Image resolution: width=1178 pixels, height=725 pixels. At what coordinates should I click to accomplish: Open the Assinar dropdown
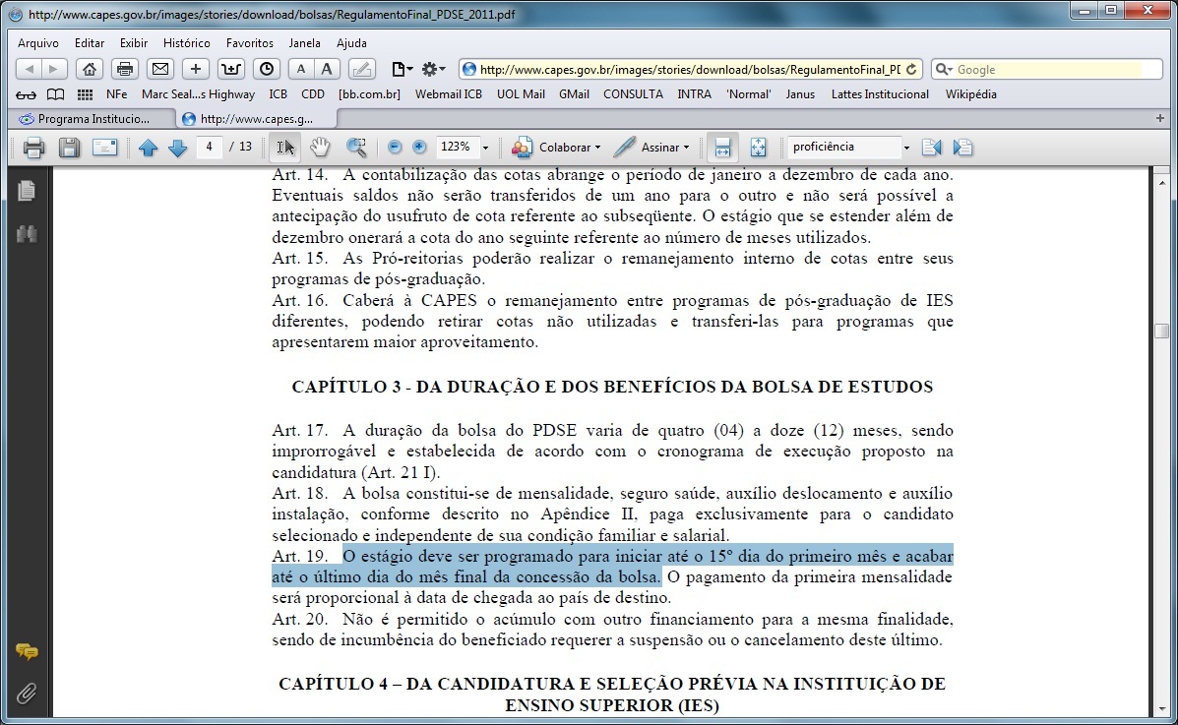click(x=651, y=148)
